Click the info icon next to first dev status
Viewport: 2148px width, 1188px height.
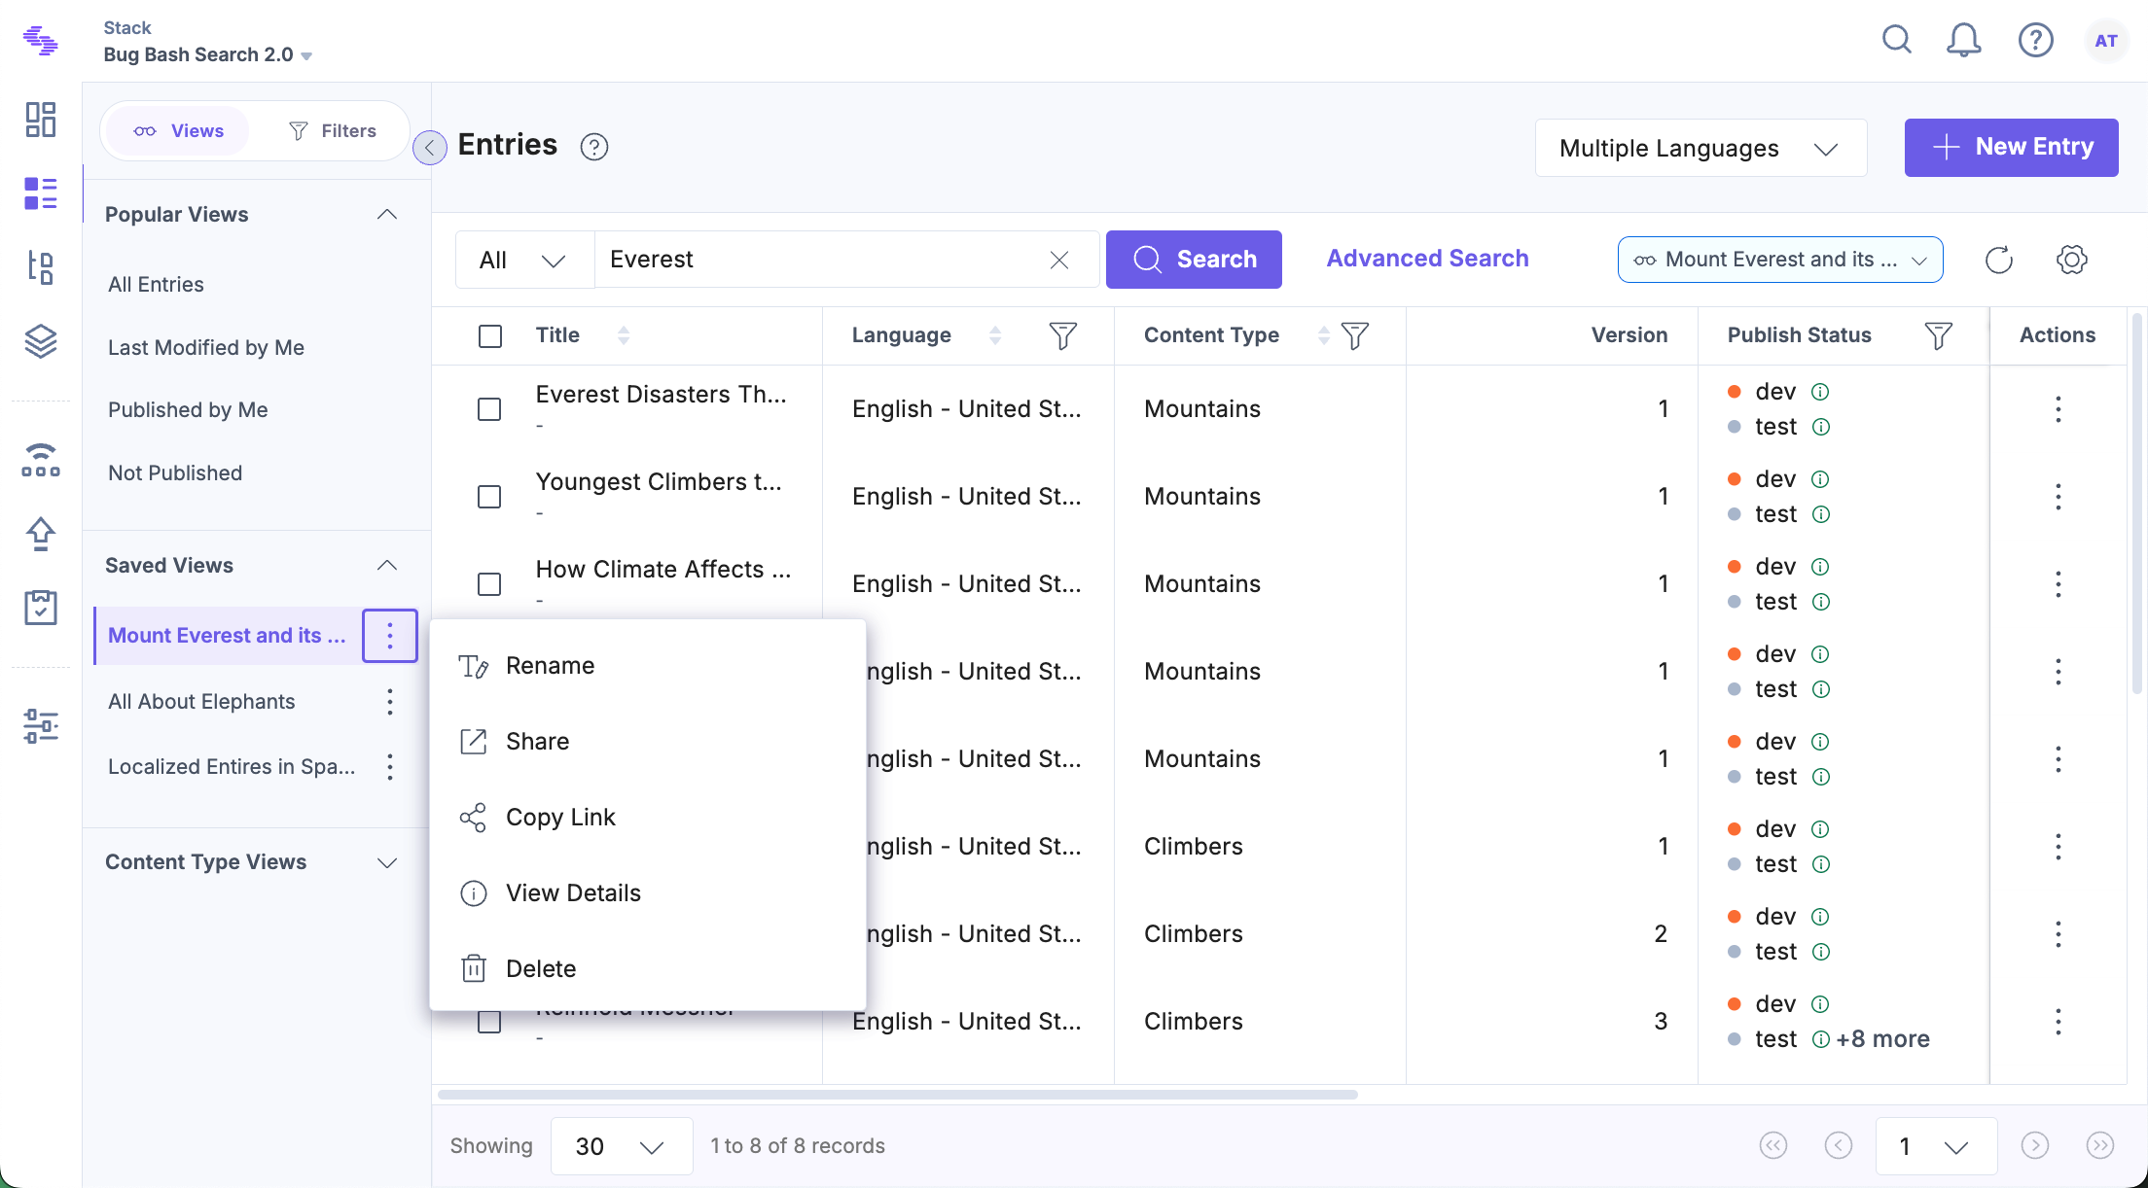coord(1820,392)
